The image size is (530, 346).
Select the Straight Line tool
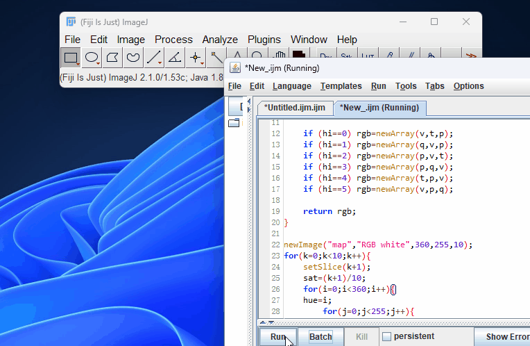[x=154, y=58]
